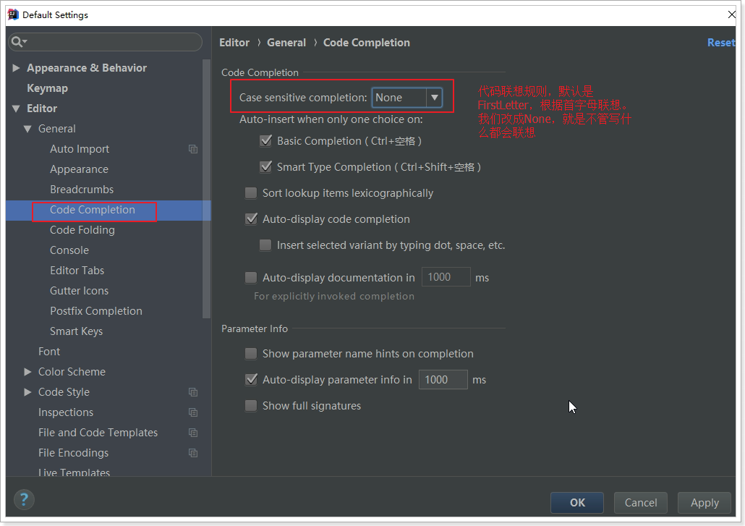The width and height of the screenshot is (745, 526).
Task: Click the Auto-display parameter info delay field
Action: point(443,380)
